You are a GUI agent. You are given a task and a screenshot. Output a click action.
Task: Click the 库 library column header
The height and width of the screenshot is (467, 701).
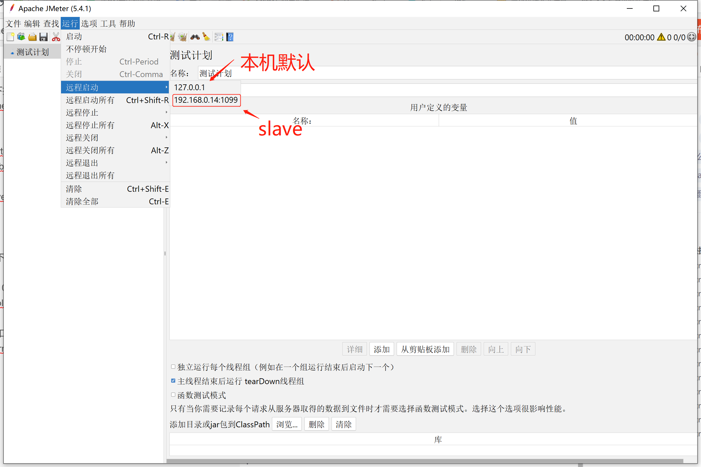tap(433, 439)
